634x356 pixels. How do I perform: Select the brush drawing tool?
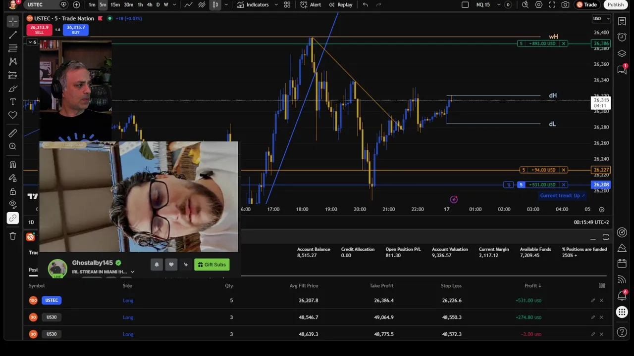click(x=13, y=89)
